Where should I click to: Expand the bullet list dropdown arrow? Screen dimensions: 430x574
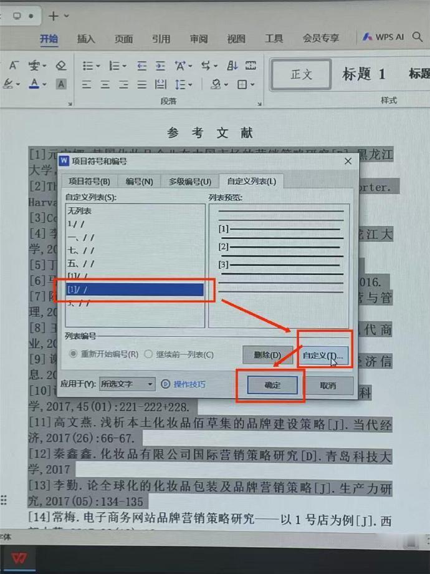pos(98,66)
